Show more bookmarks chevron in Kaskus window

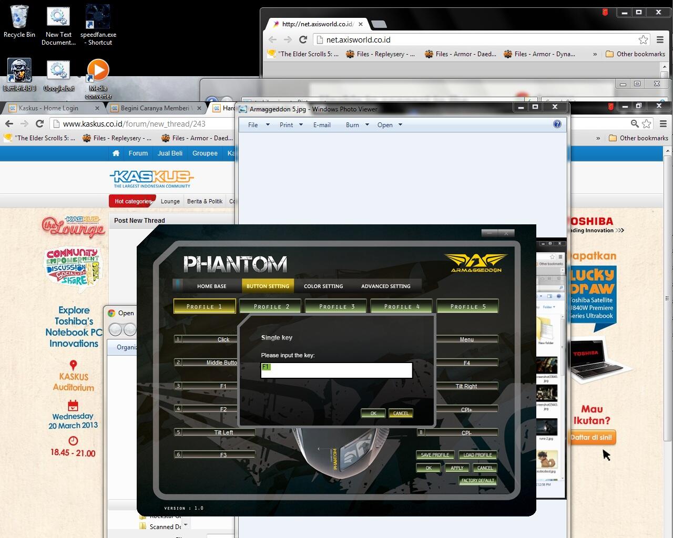tap(598, 138)
